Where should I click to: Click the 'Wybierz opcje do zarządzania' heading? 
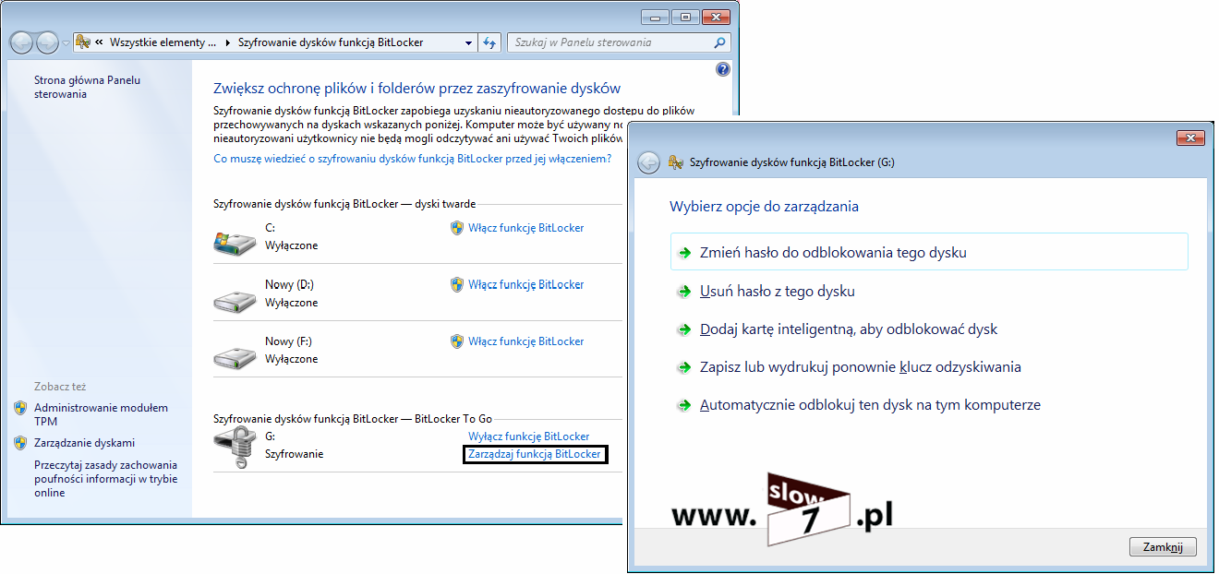(x=764, y=207)
